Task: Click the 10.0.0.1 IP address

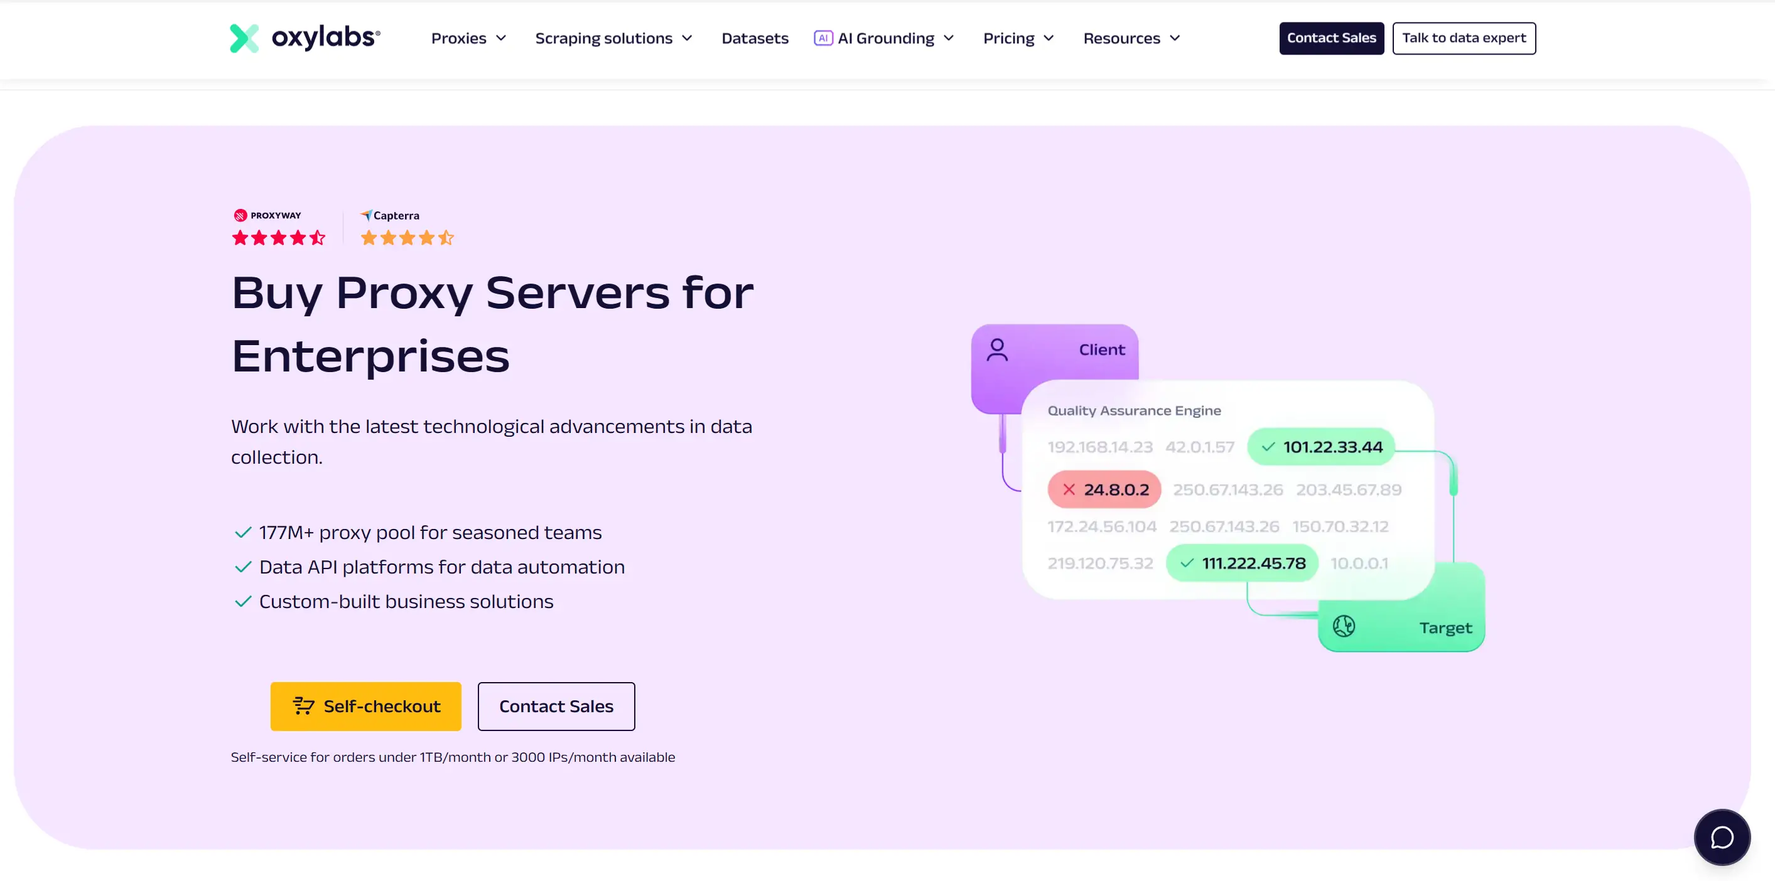Action: [x=1359, y=563]
